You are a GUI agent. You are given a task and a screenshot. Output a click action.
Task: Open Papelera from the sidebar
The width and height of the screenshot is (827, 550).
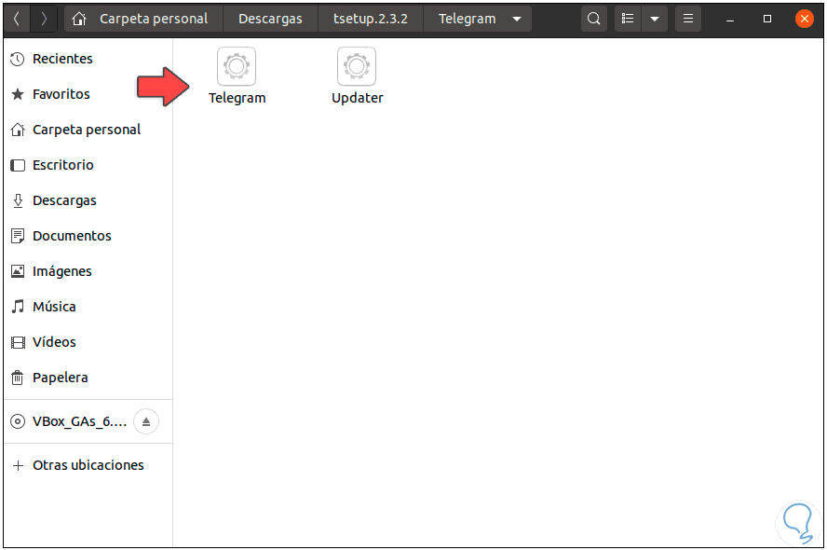61,377
